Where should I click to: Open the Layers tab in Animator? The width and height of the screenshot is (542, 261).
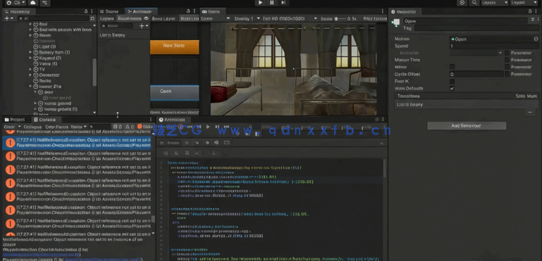pyautogui.click(x=106, y=18)
